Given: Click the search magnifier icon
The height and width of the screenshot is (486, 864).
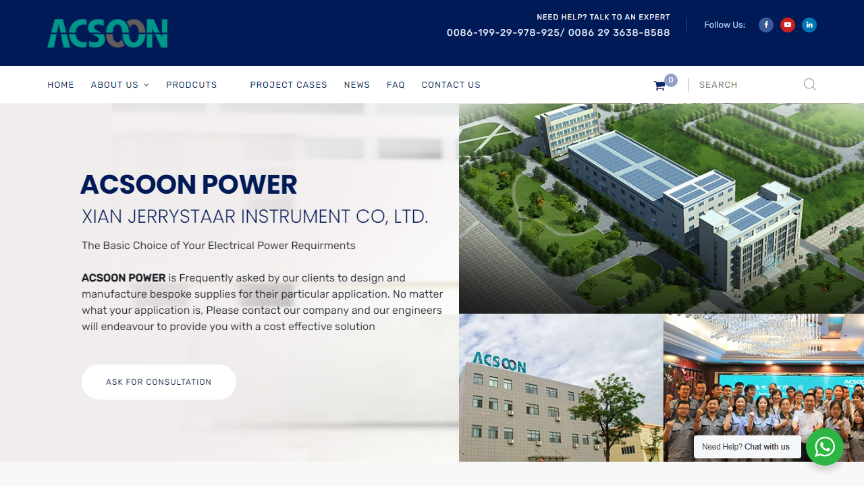Looking at the screenshot, I should tap(810, 84).
